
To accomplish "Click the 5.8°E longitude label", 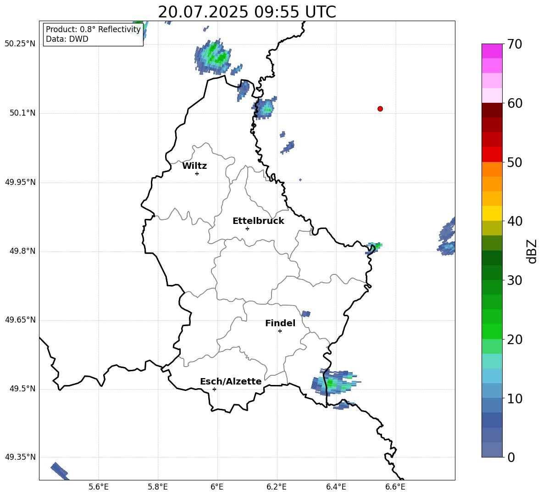I will tap(158, 487).
